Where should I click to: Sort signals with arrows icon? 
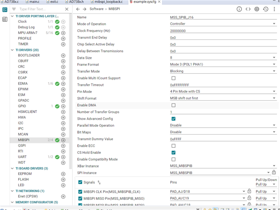[x=99, y=182]
